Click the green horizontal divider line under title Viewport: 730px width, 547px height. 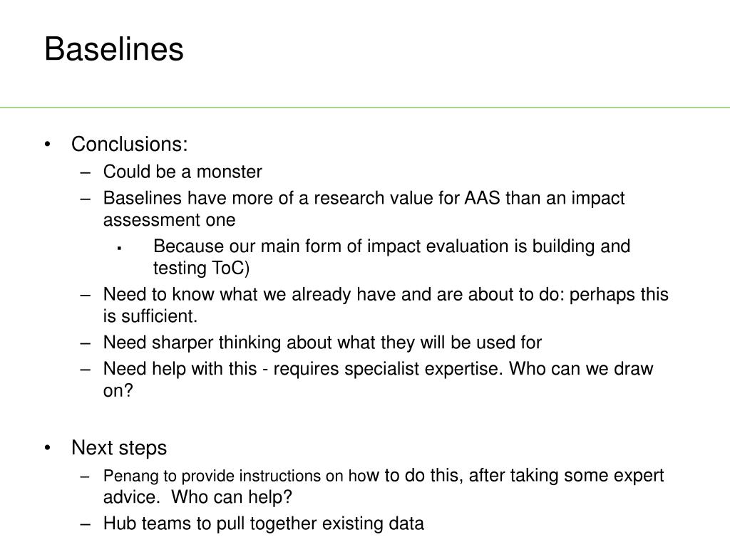365,108
